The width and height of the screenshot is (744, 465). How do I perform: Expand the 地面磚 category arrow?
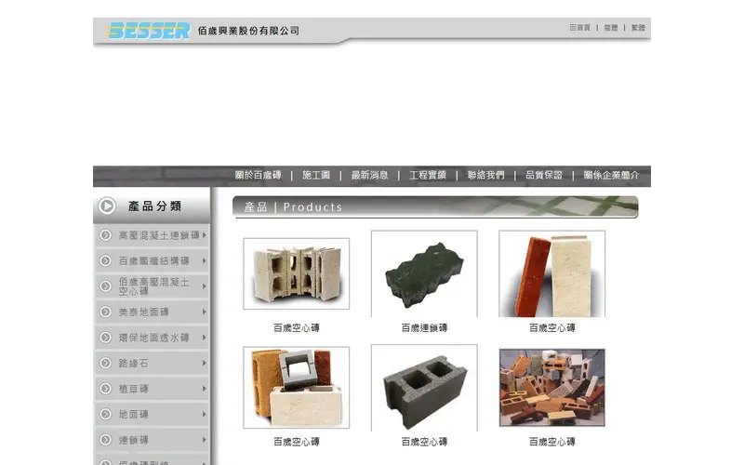[205, 415]
